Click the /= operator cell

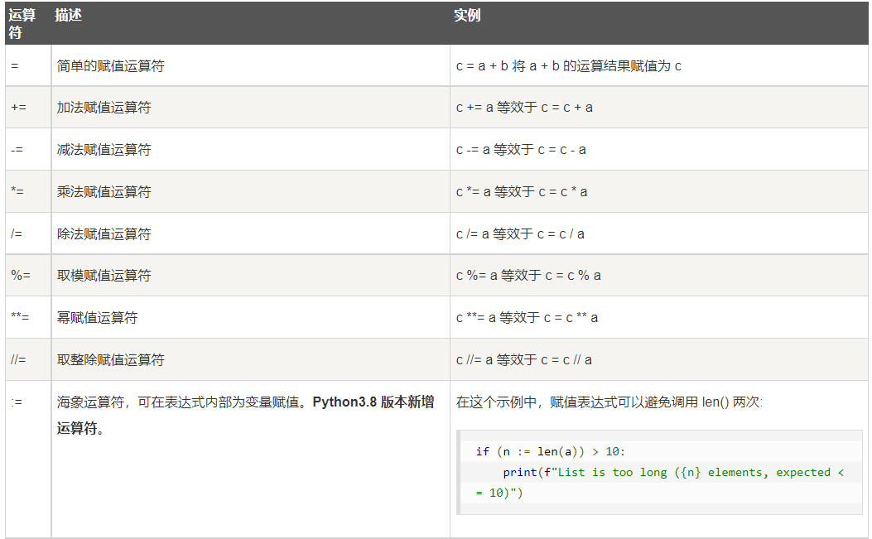pos(17,234)
